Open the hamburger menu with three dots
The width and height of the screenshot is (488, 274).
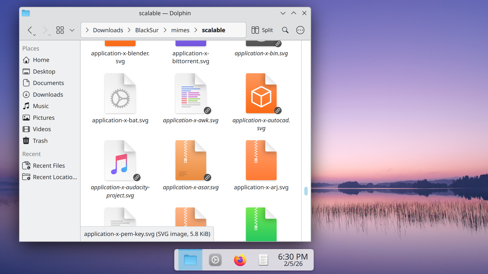[x=300, y=30]
